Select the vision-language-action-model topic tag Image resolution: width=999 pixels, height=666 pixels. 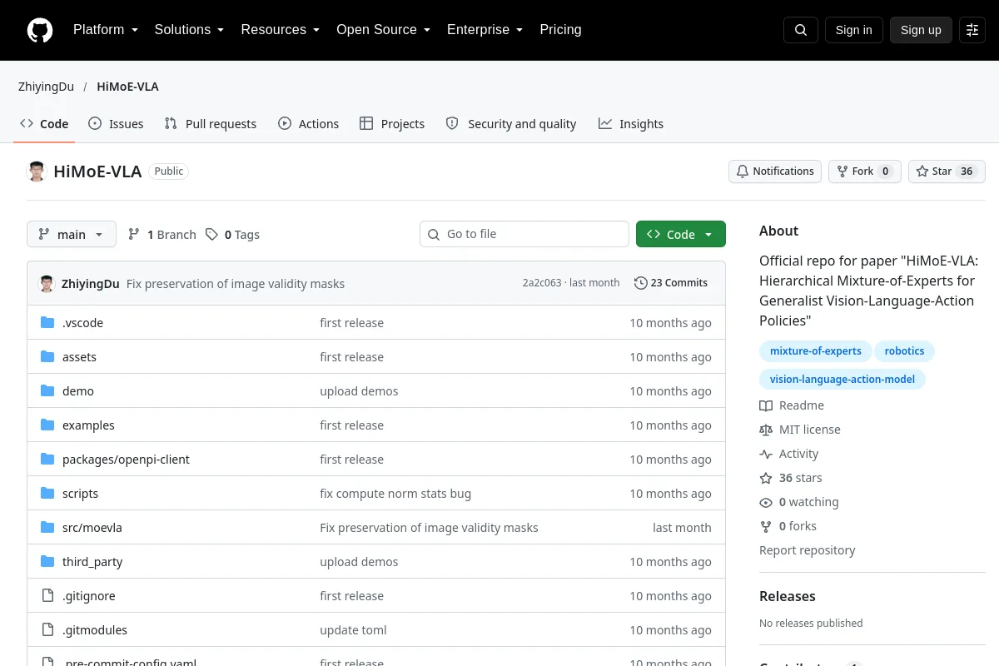pyautogui.click(x=842, y=380)
